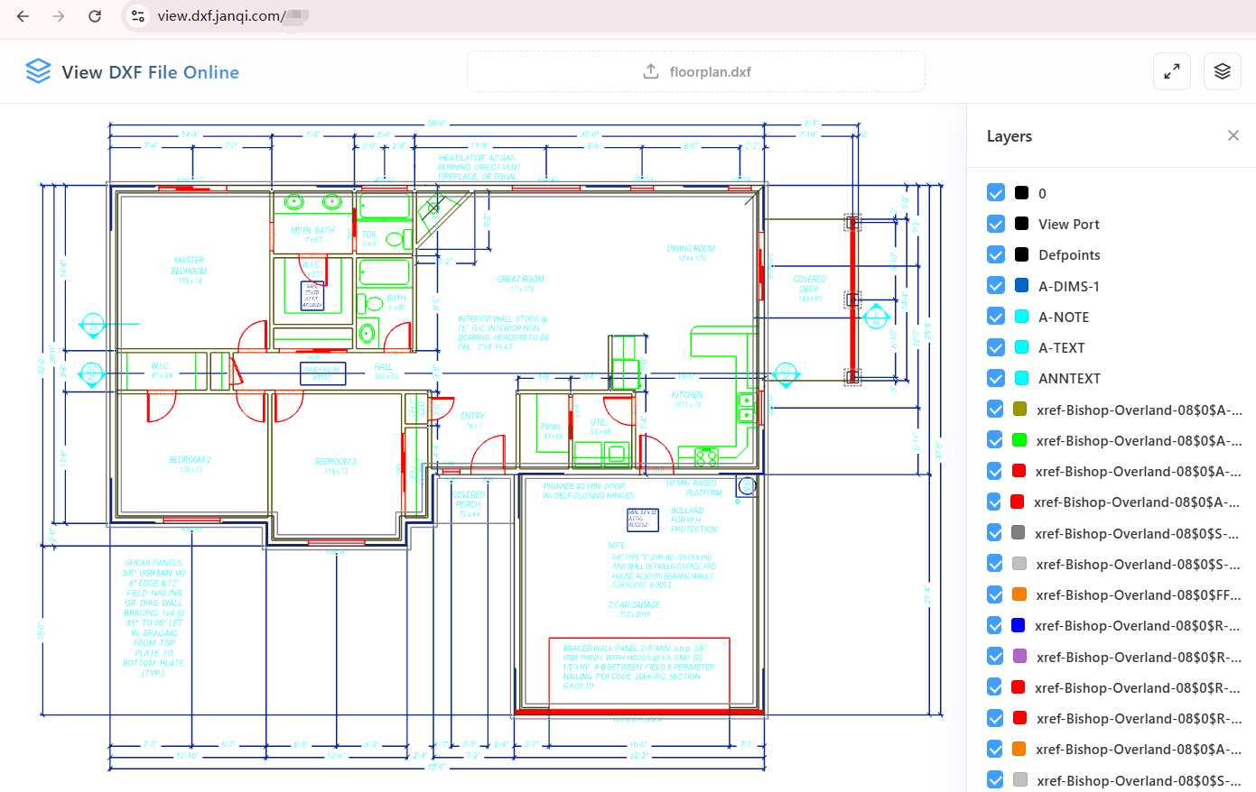The height and width of the screenshot is (792, 1256).
Task: Hide the A-NOTE layer
Action: point(996,317)
